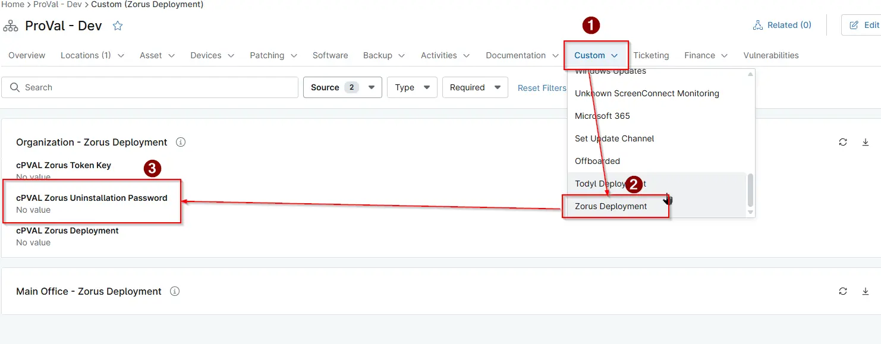Click the Search input field
Viewport: 881px width, 344px height.
point(150,87)
